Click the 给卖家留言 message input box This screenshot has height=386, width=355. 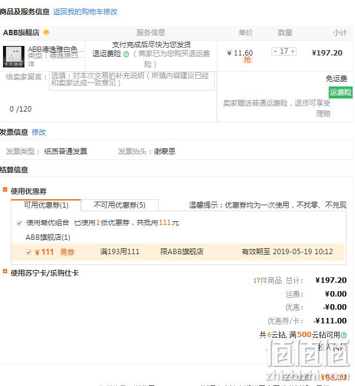point(132,81)
